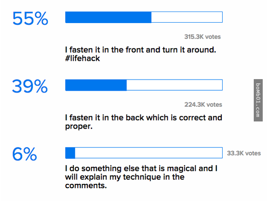
Task: Click the 224.3K votes count
Action: click(203, 104)
